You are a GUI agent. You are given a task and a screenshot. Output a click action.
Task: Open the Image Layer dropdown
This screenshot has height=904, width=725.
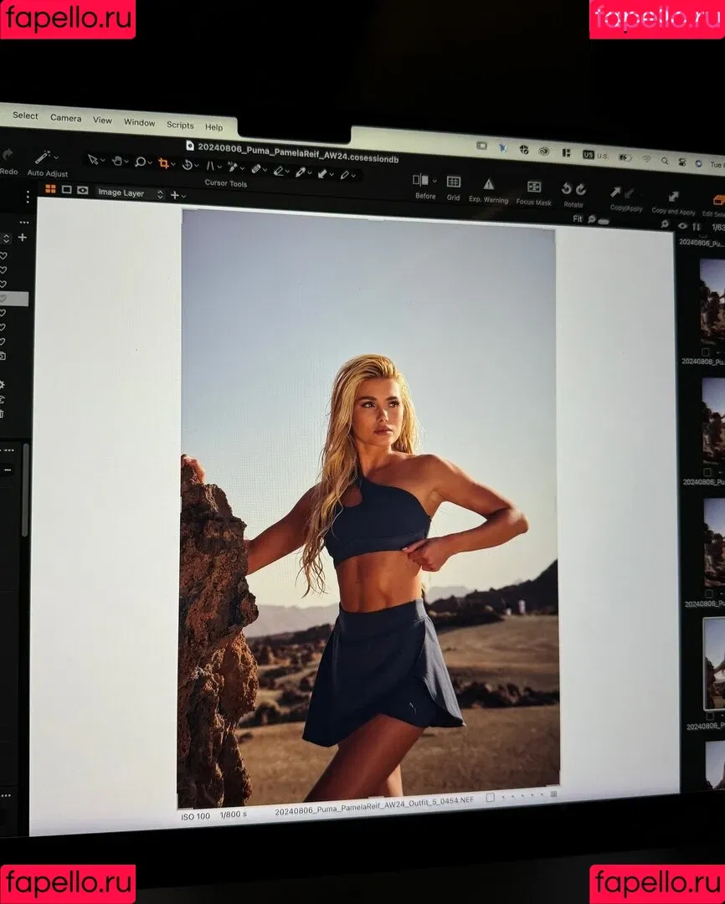(130, 193)
